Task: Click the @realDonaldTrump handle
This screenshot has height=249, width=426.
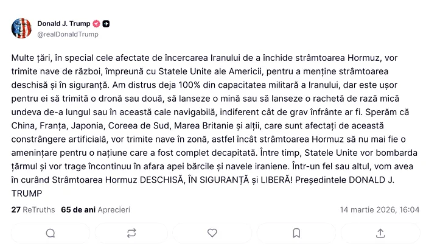Action: click(68, 34)
